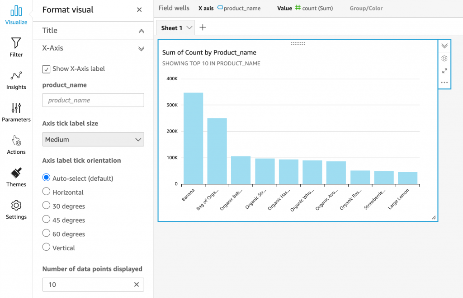
Task: Uncheck Show X-Axis label checkbox
Action: click(x=46, y=69)
